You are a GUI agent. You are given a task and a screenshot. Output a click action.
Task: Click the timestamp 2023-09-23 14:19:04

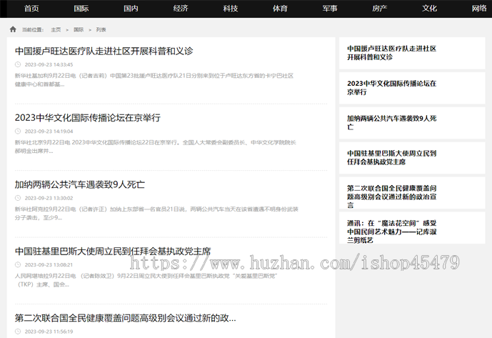(49, 131)
